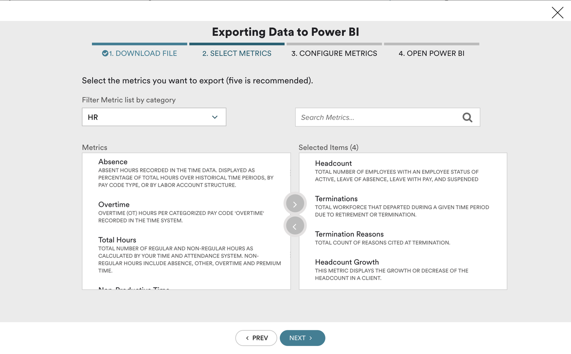Choose the Overtime metric from the list
This screenshot has height=354, width=571.
point(187,212)
